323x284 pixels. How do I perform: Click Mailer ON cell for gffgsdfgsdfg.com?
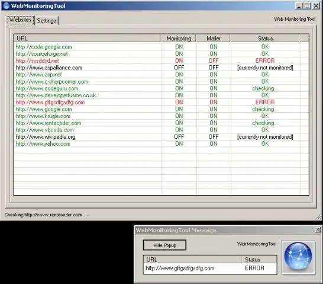pos(214,102)
